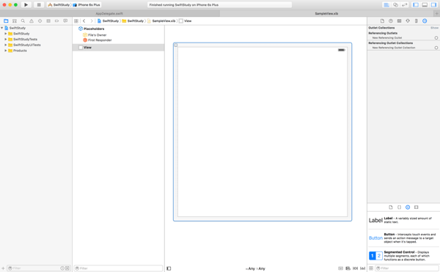Click the New Referencing Outlet Collection circle
The height and width of the screenshot is (272, 440).
click(436, 48)
